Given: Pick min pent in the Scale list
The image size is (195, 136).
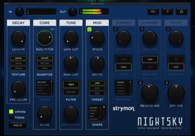Looking at the screenshot, I should pyautogui.click(x=42, y=82).
